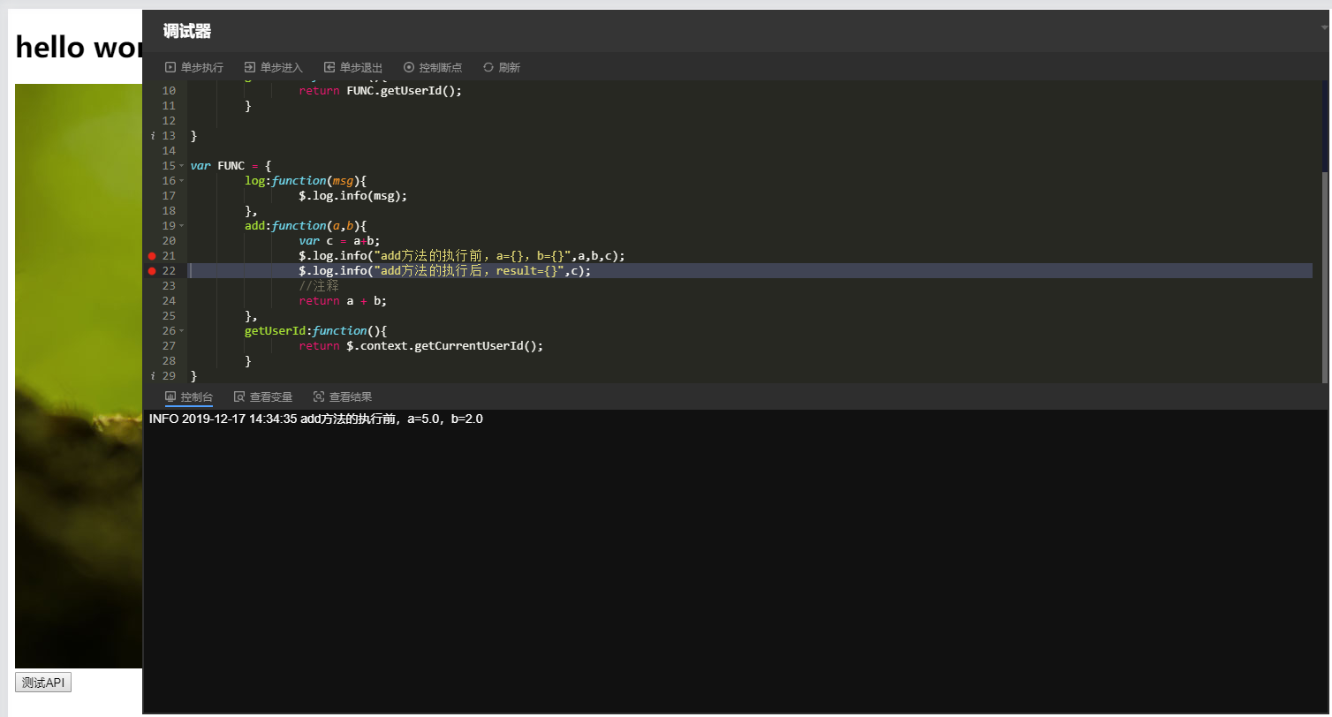This screenshot has height=717, width=1332.
Task: Click the '$.context.getCurrentUserId()' line
Action: (x=420, y=346)
